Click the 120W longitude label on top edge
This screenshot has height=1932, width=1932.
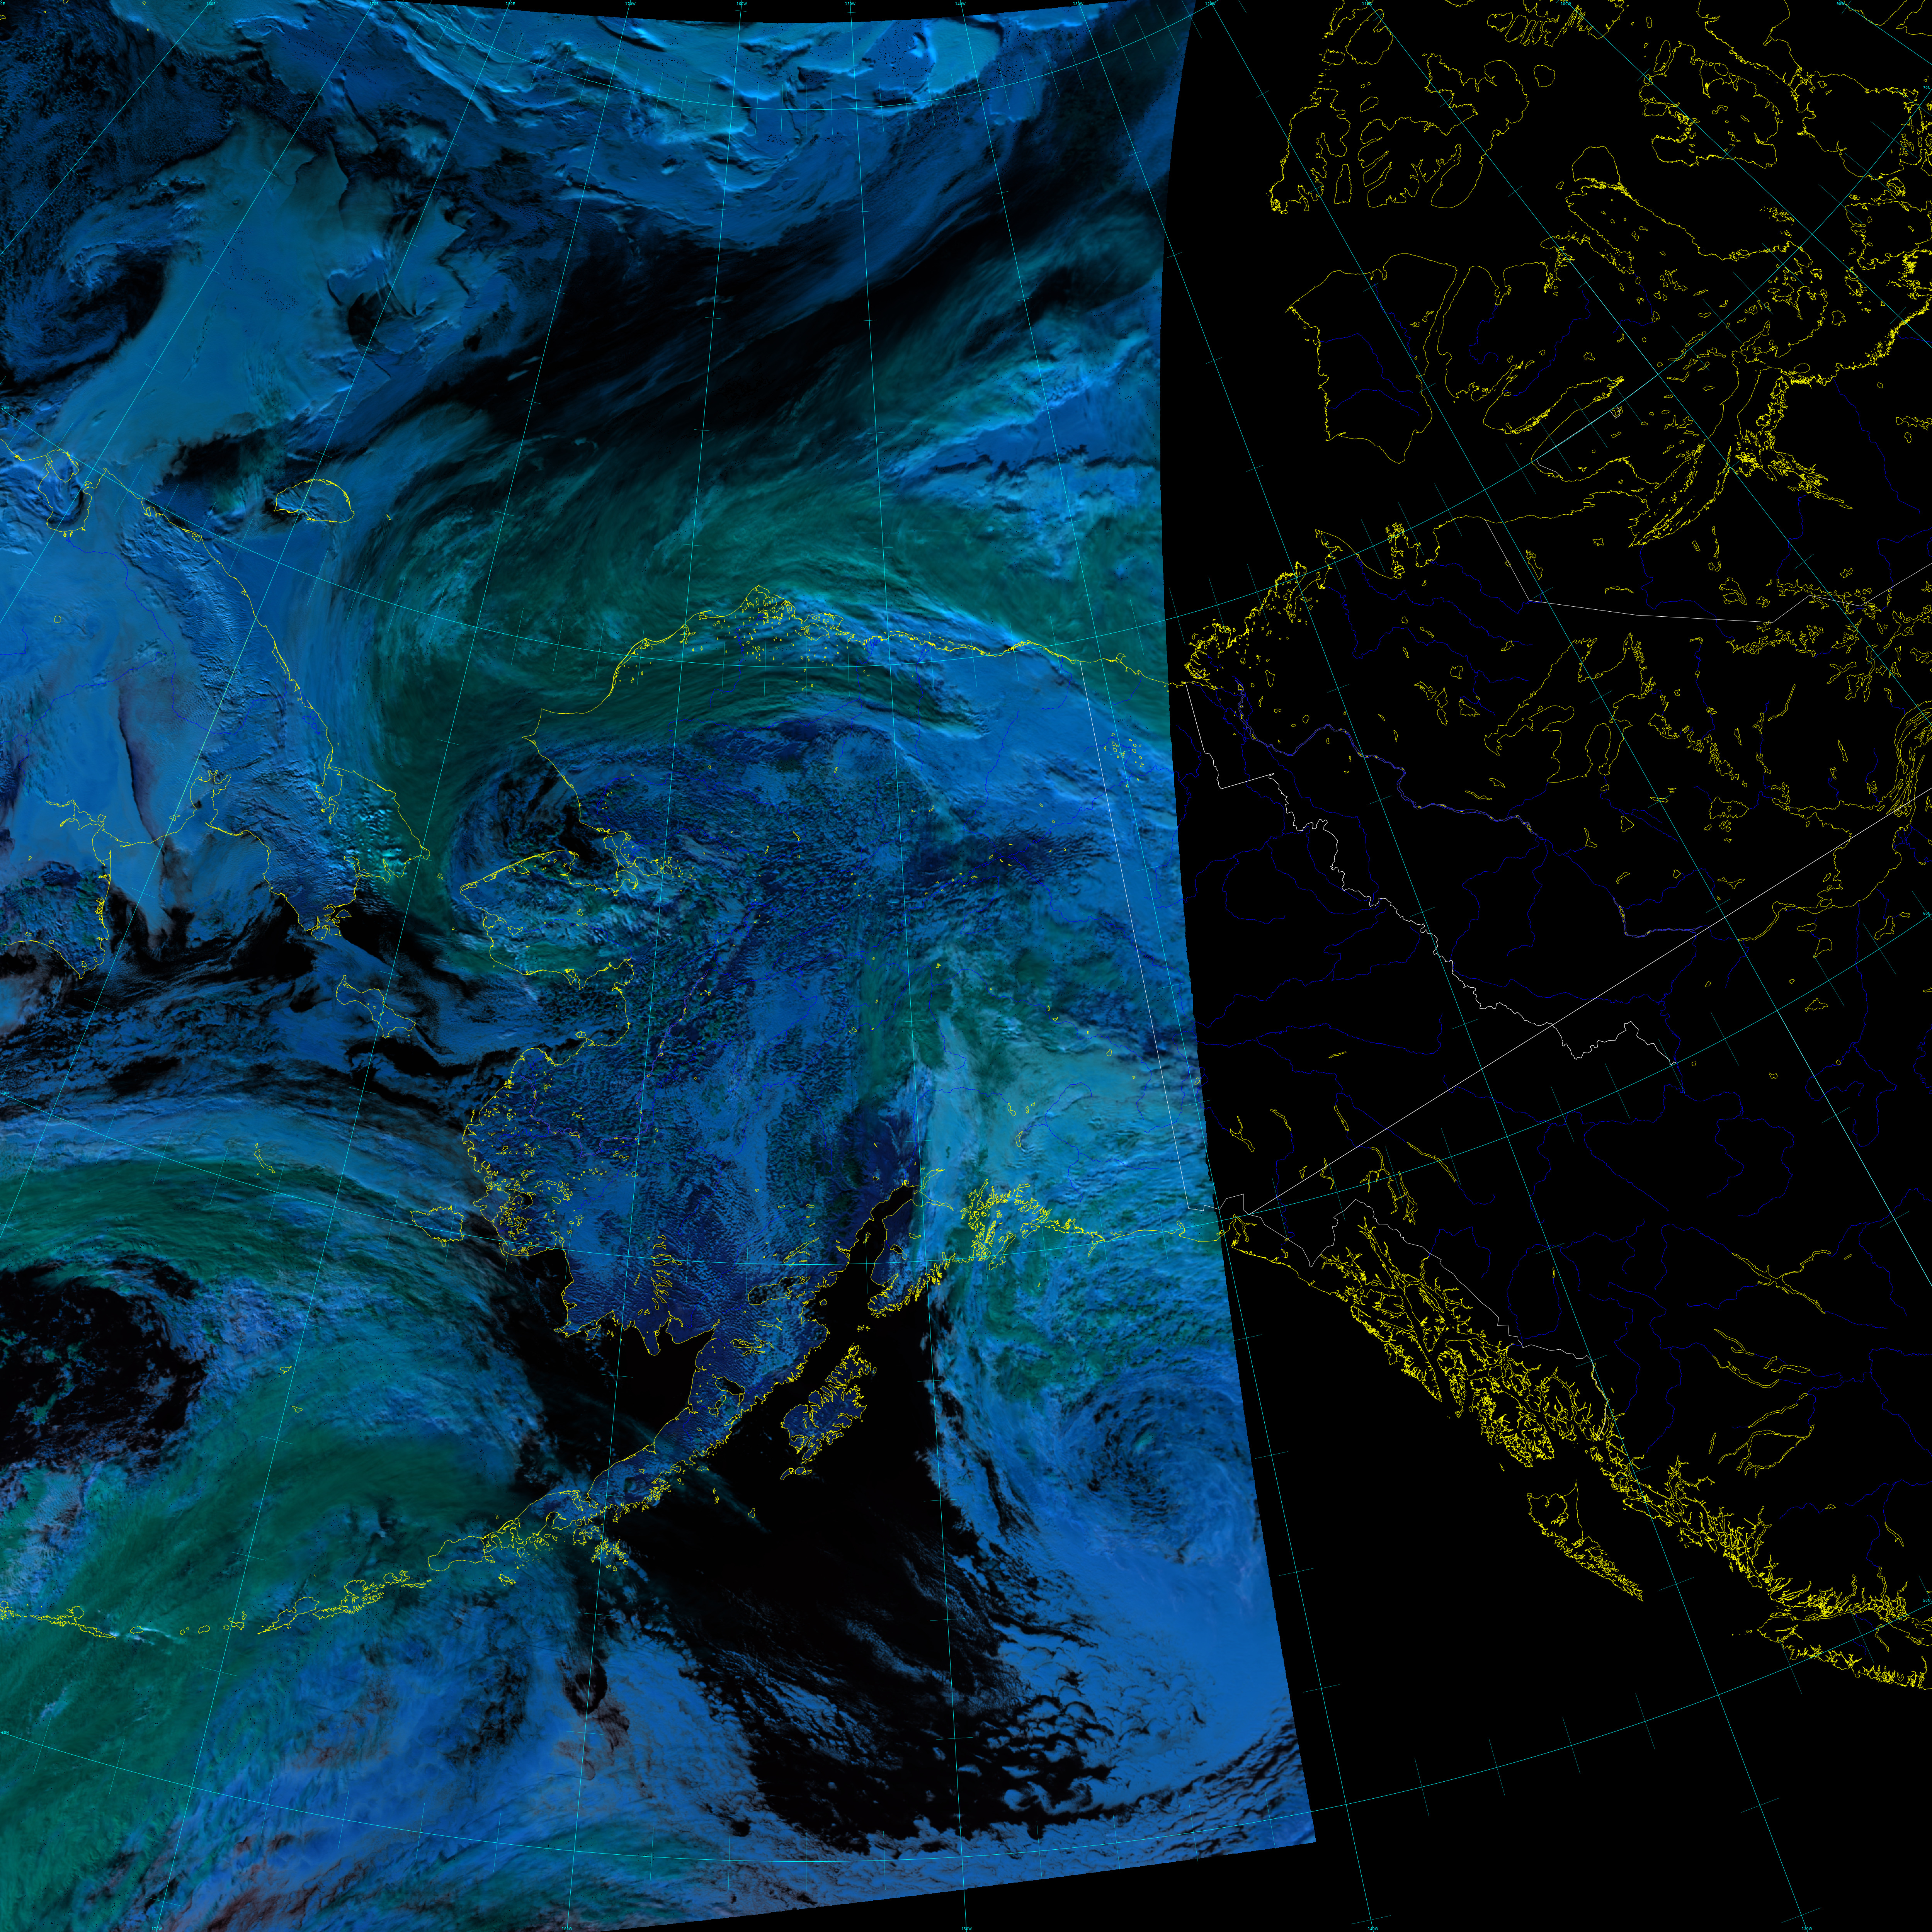coord(1210,4)
